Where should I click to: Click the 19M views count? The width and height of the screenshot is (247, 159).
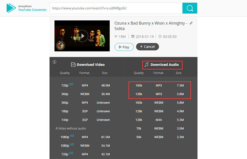pos(122,36)
